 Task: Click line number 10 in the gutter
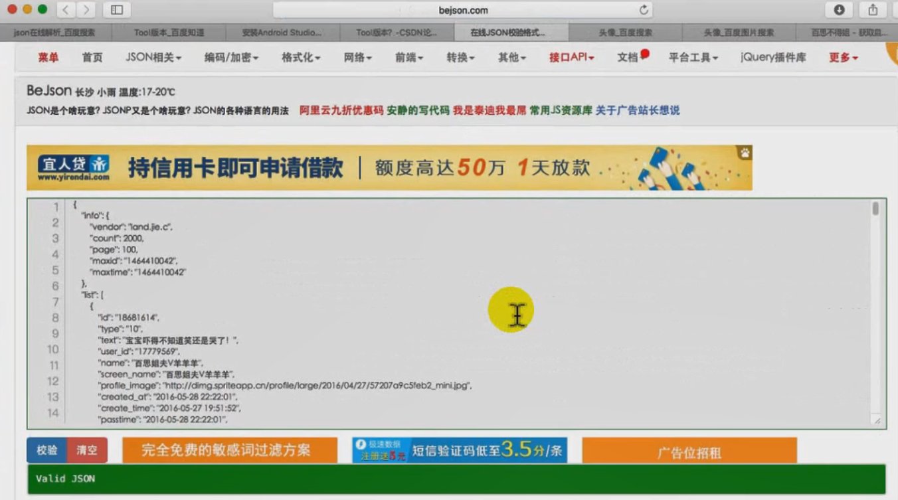[52, 350]
